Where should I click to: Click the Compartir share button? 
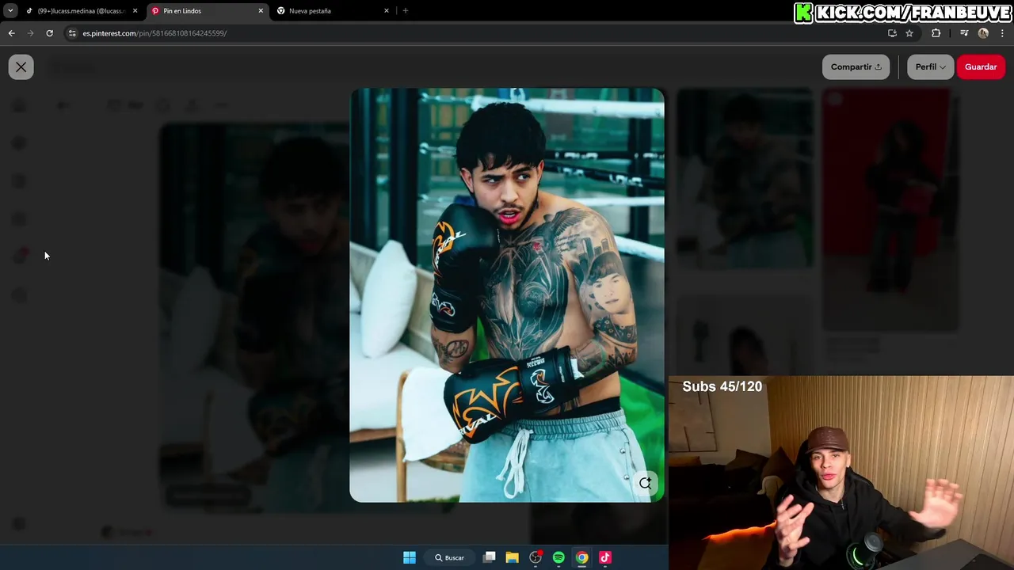click(x=856, y=67)
